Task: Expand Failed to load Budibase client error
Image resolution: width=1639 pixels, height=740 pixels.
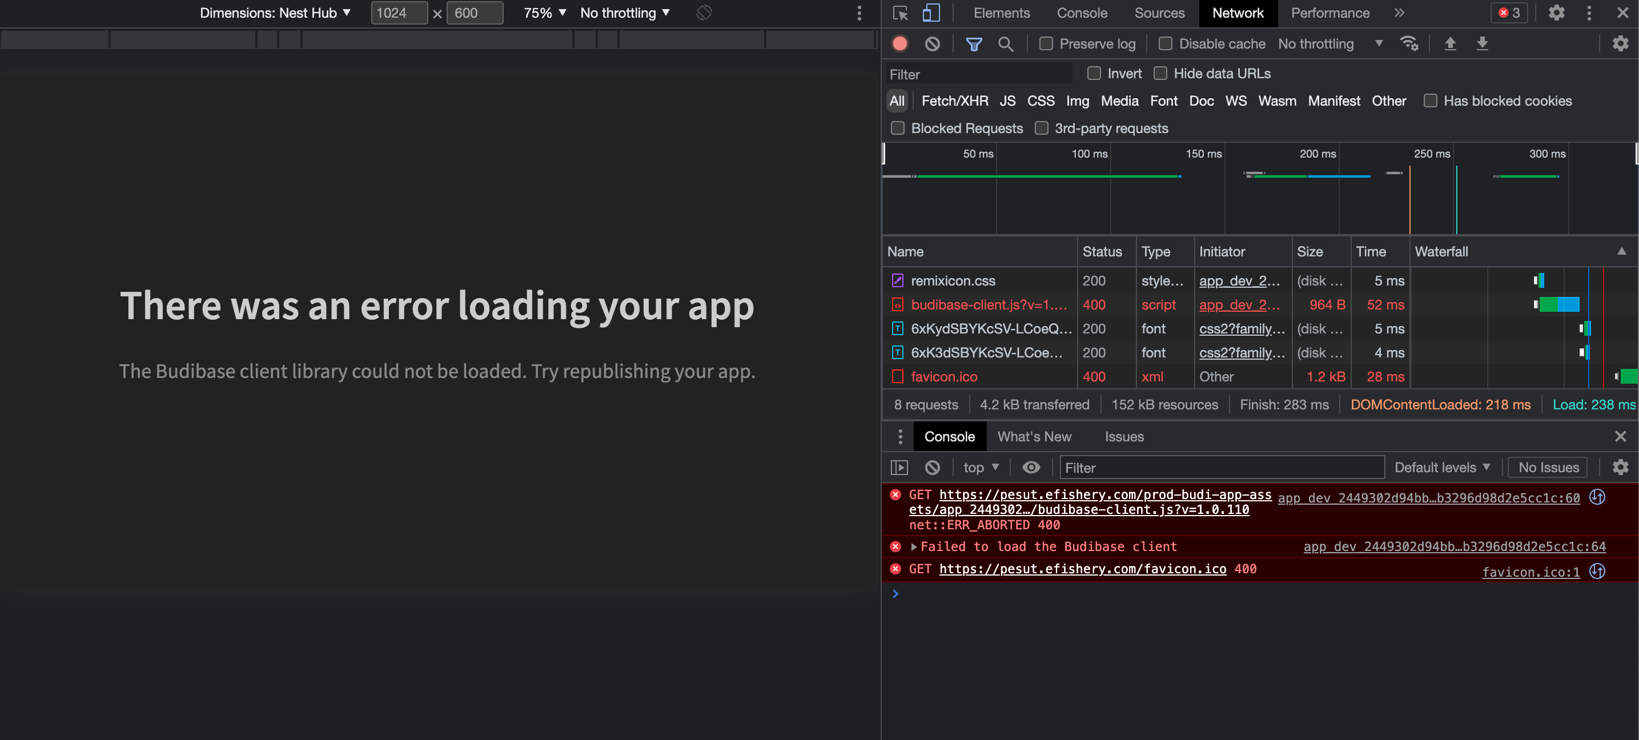Action: tap(914, 546)
